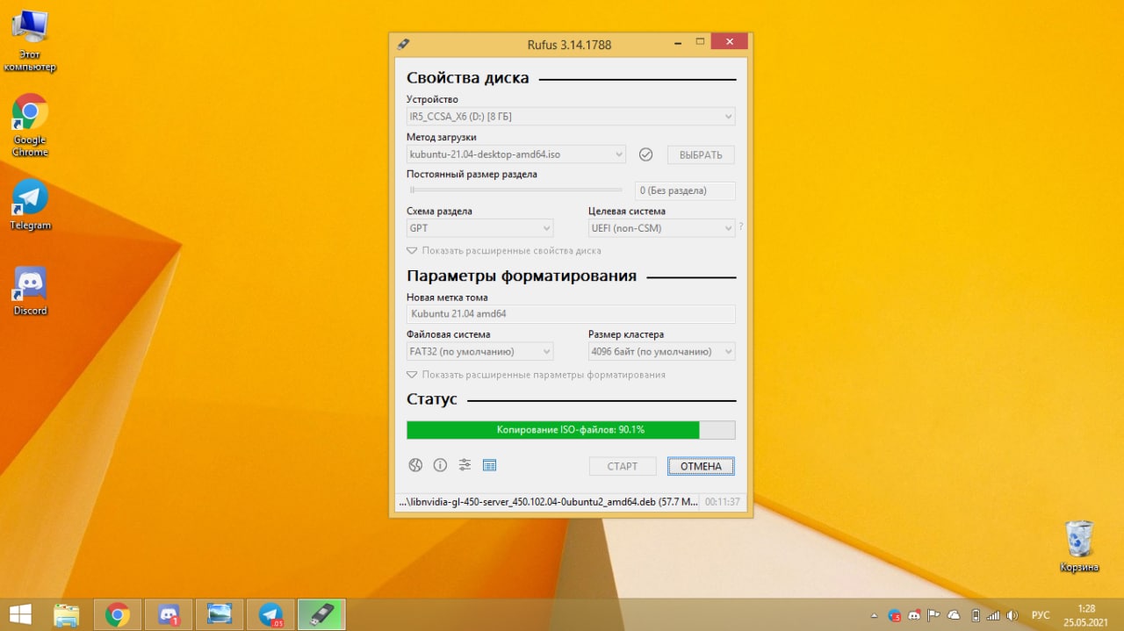Viewport: 1124px width, 631px height.
Task: Click the ISO copy progress bar
Action: tap(571, 430)
